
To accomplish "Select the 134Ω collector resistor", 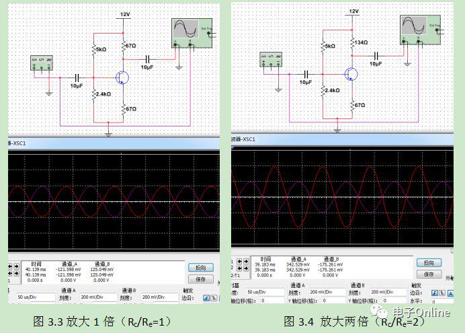I will (352, 43).
